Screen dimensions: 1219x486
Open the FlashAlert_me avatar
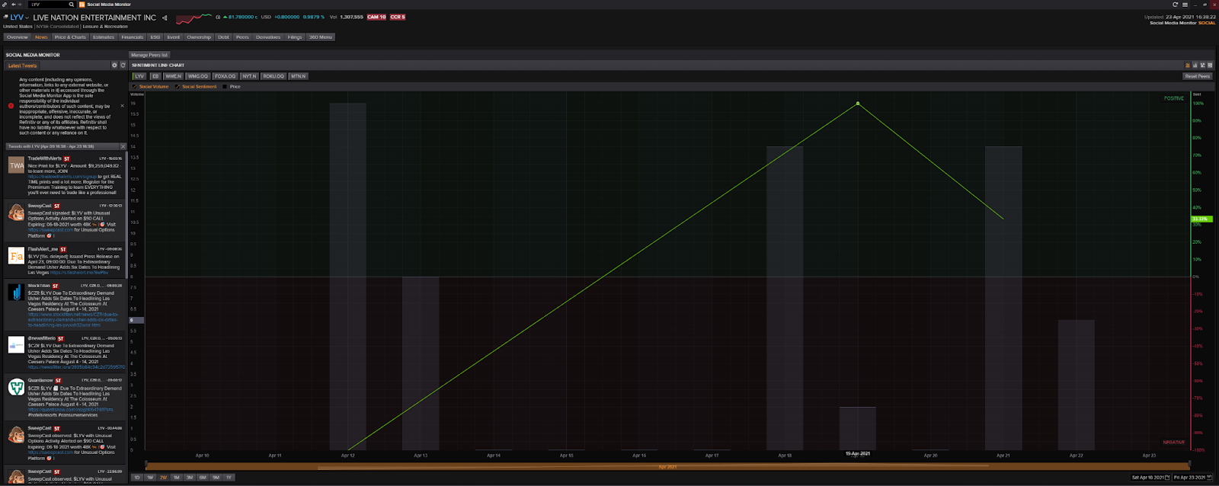[16, 257]
